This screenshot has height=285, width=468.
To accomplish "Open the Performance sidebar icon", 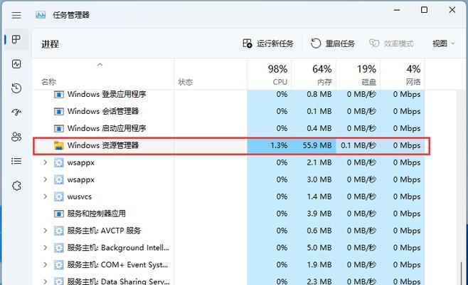I will [x=16, y=63].
